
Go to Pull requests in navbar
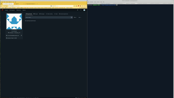pyautogui.click(x=12, y=10)
